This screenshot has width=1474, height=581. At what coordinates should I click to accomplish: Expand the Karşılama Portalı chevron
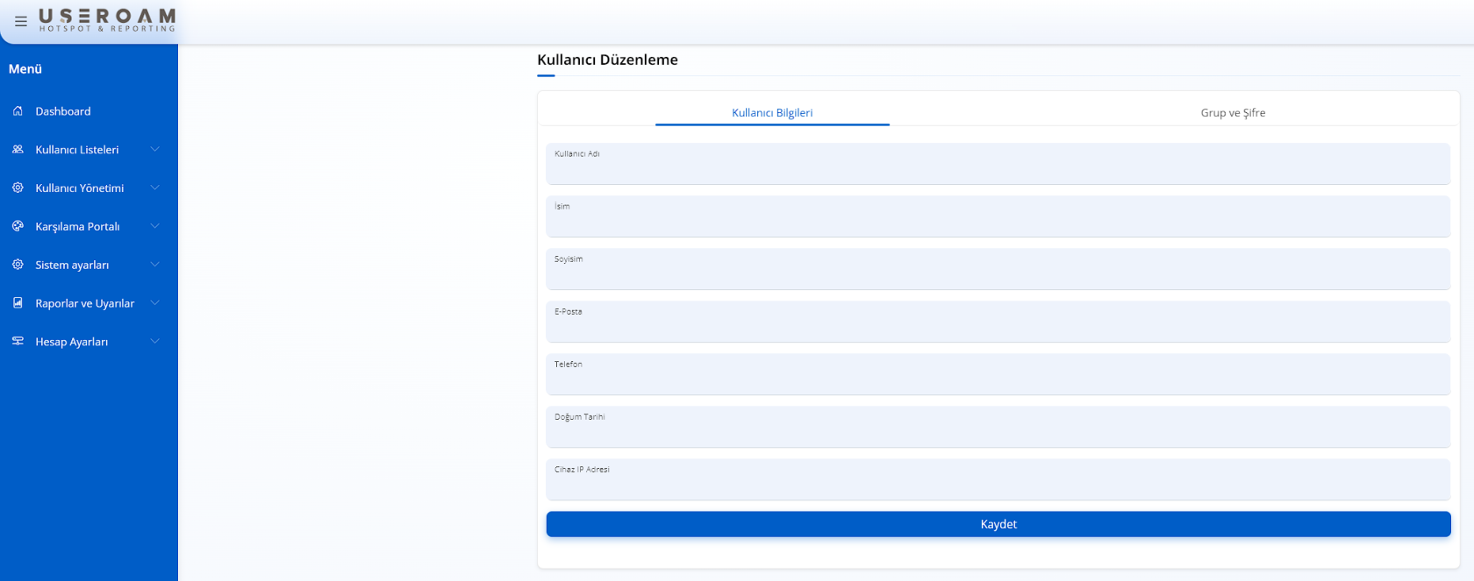click(x=155, y=226)
